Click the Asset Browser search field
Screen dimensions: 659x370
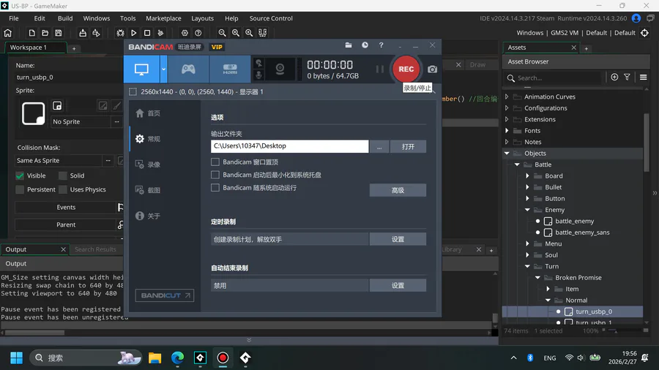554,78
